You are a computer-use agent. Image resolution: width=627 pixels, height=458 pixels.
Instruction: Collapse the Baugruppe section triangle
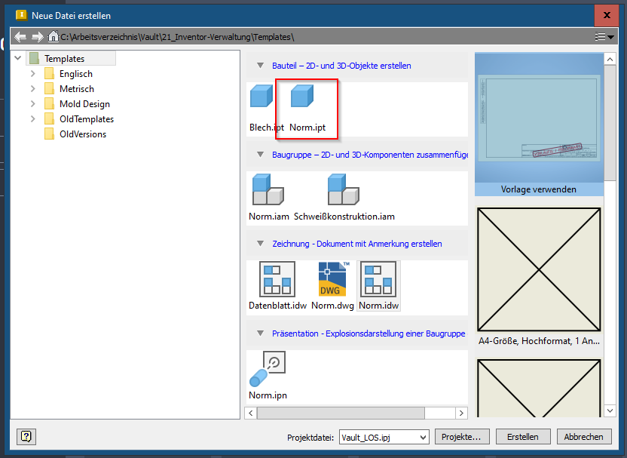tap(260, 155)
